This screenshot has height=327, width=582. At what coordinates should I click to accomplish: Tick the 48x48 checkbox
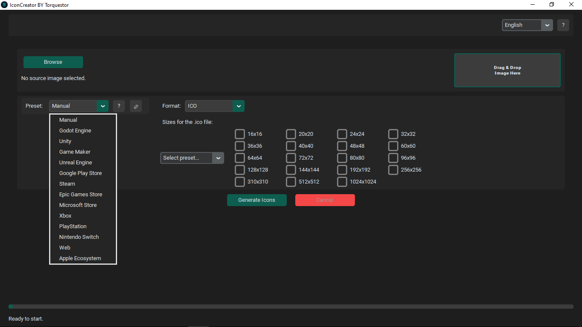click(x=342, y=146)
